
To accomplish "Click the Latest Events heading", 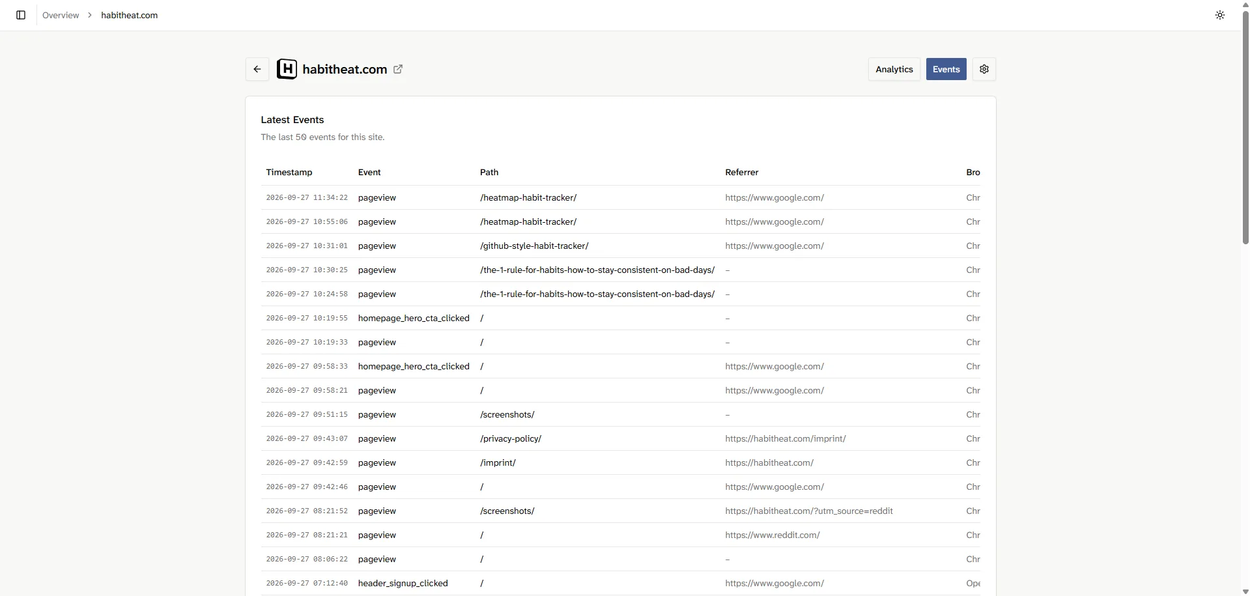I will [x=292, y=119].
